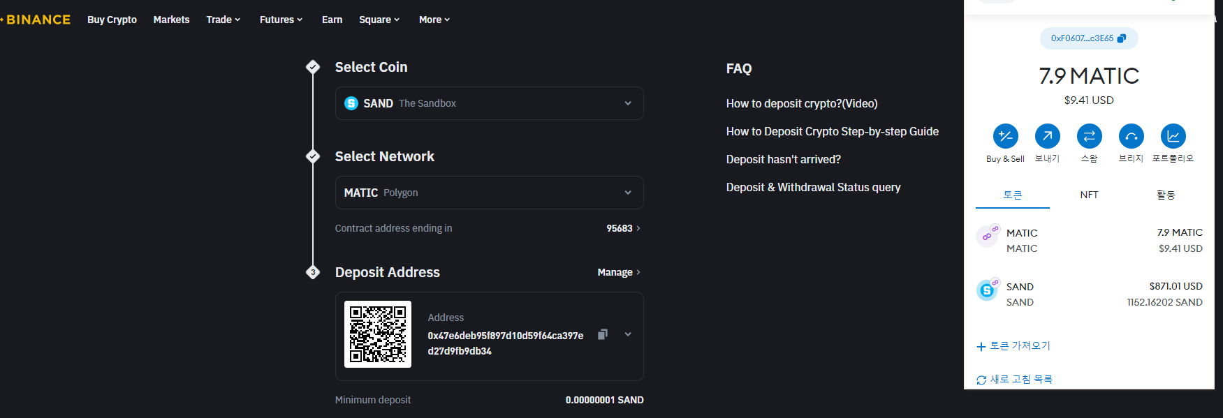The height and width of the screenshot is (418, 1223).
Task: Open the Markets page
Action: click(171, 20)
